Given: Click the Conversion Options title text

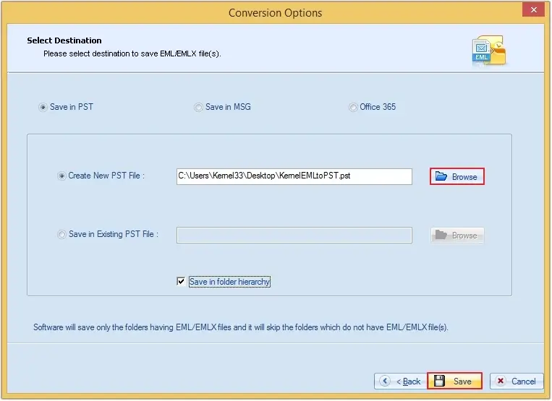Looking at the screenshot, I should [276, 13].
